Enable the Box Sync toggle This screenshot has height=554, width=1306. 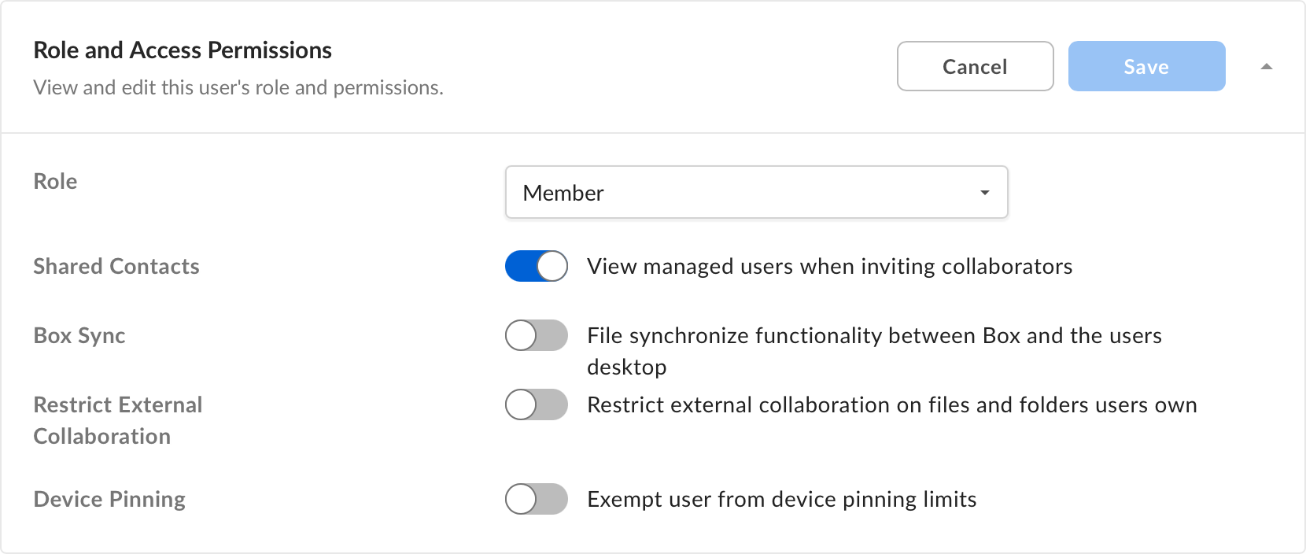[536, 335]
